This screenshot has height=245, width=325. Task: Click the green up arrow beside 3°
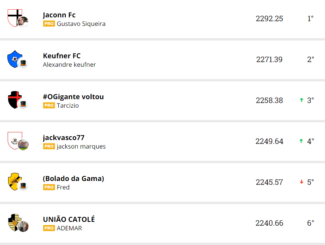[301, 100]
